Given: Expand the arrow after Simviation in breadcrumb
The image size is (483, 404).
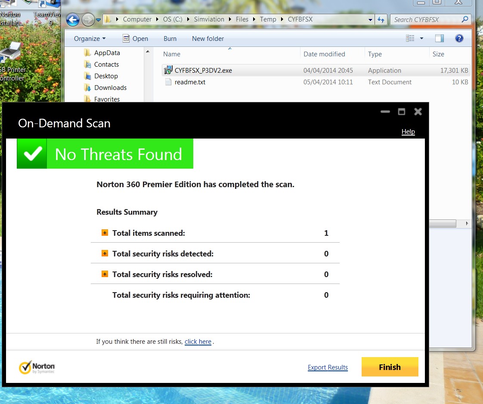Looking at the screenshot, I should [230, 19].
